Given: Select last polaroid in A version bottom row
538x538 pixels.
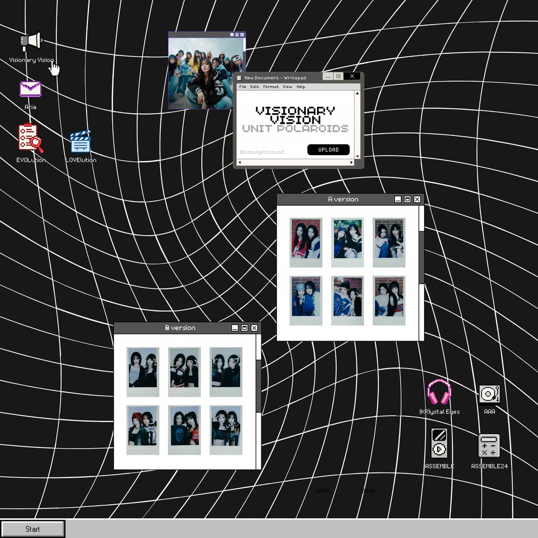Looking at the screenshot, I should [x=389, y=301].
